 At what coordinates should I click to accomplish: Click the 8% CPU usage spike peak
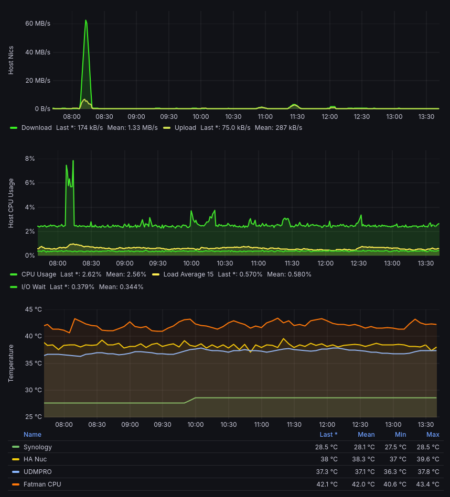(x=73, y=161)
